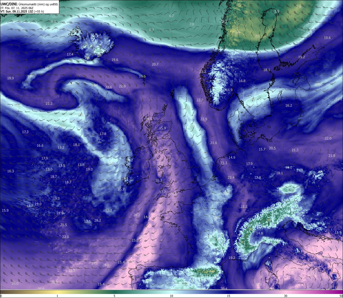This screenshot has height=298, width=343.
Task: Click the 20.5 value on the map
Action: [272, 148]
